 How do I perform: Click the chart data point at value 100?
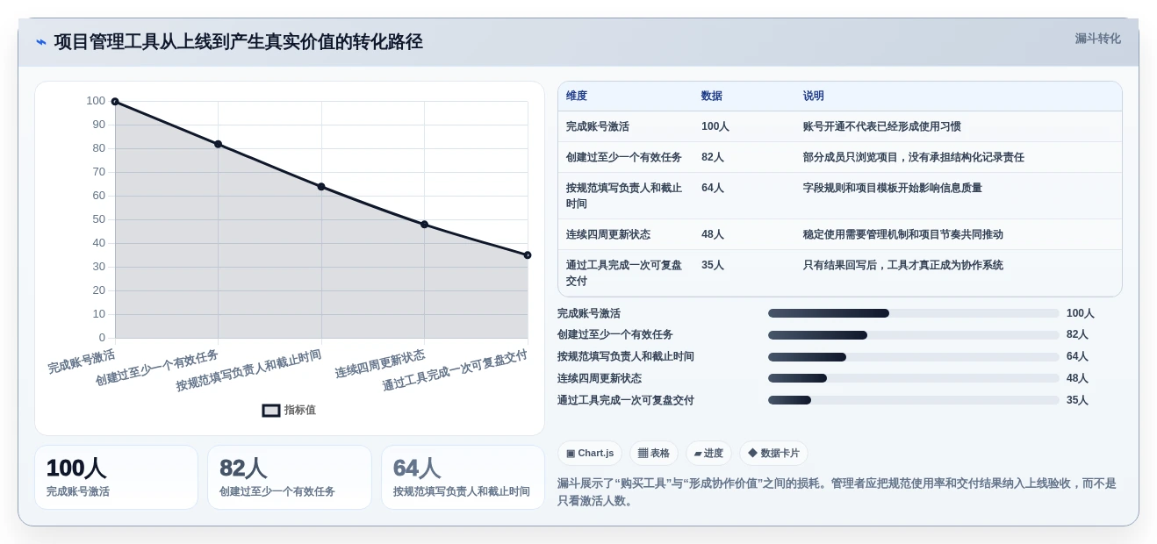point(115,102)
